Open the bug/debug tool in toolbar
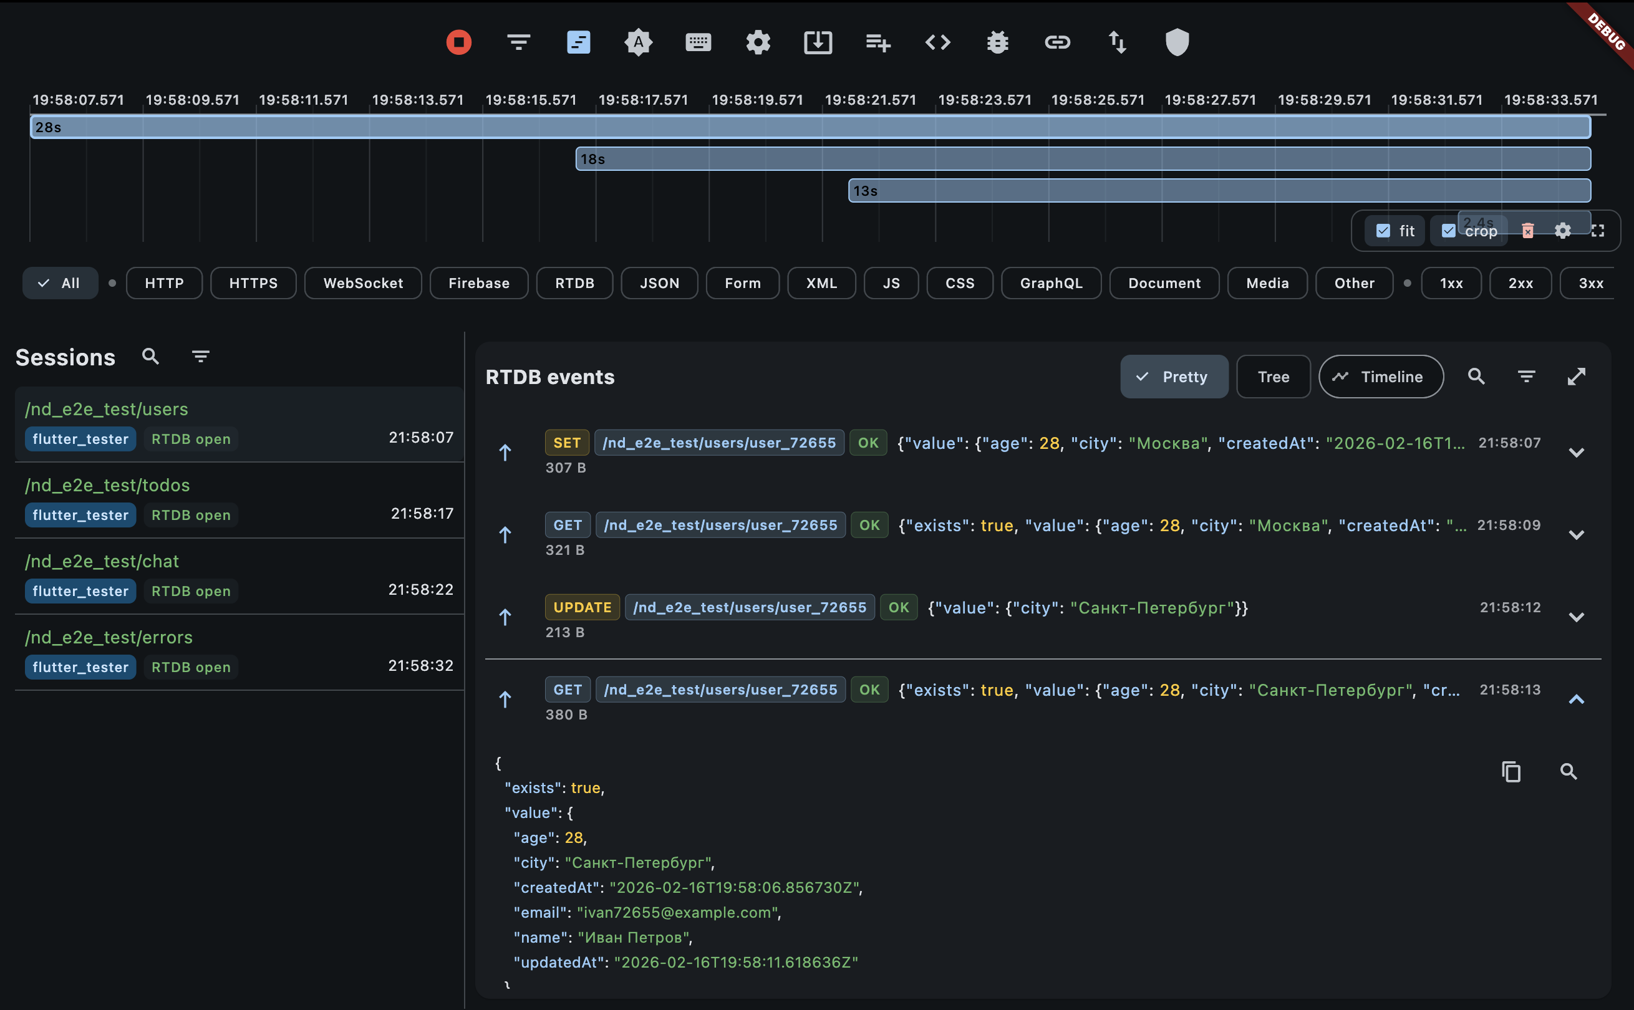 997,42
